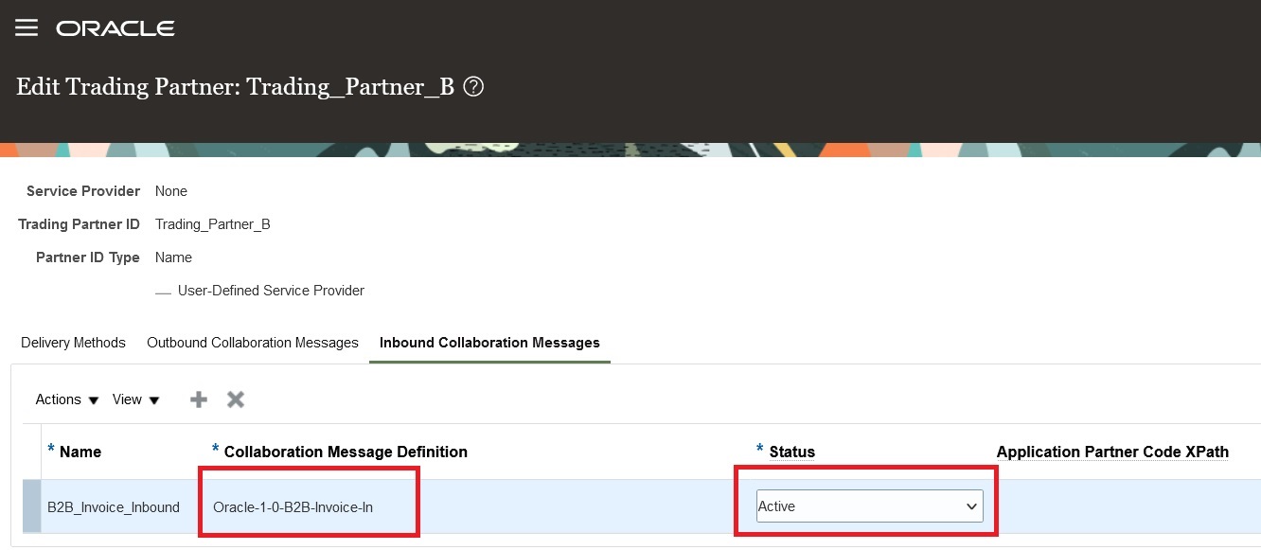This screenshot has height=550, width=1261.
Task: Select row via left row header handle
Action: pos(31,506)
